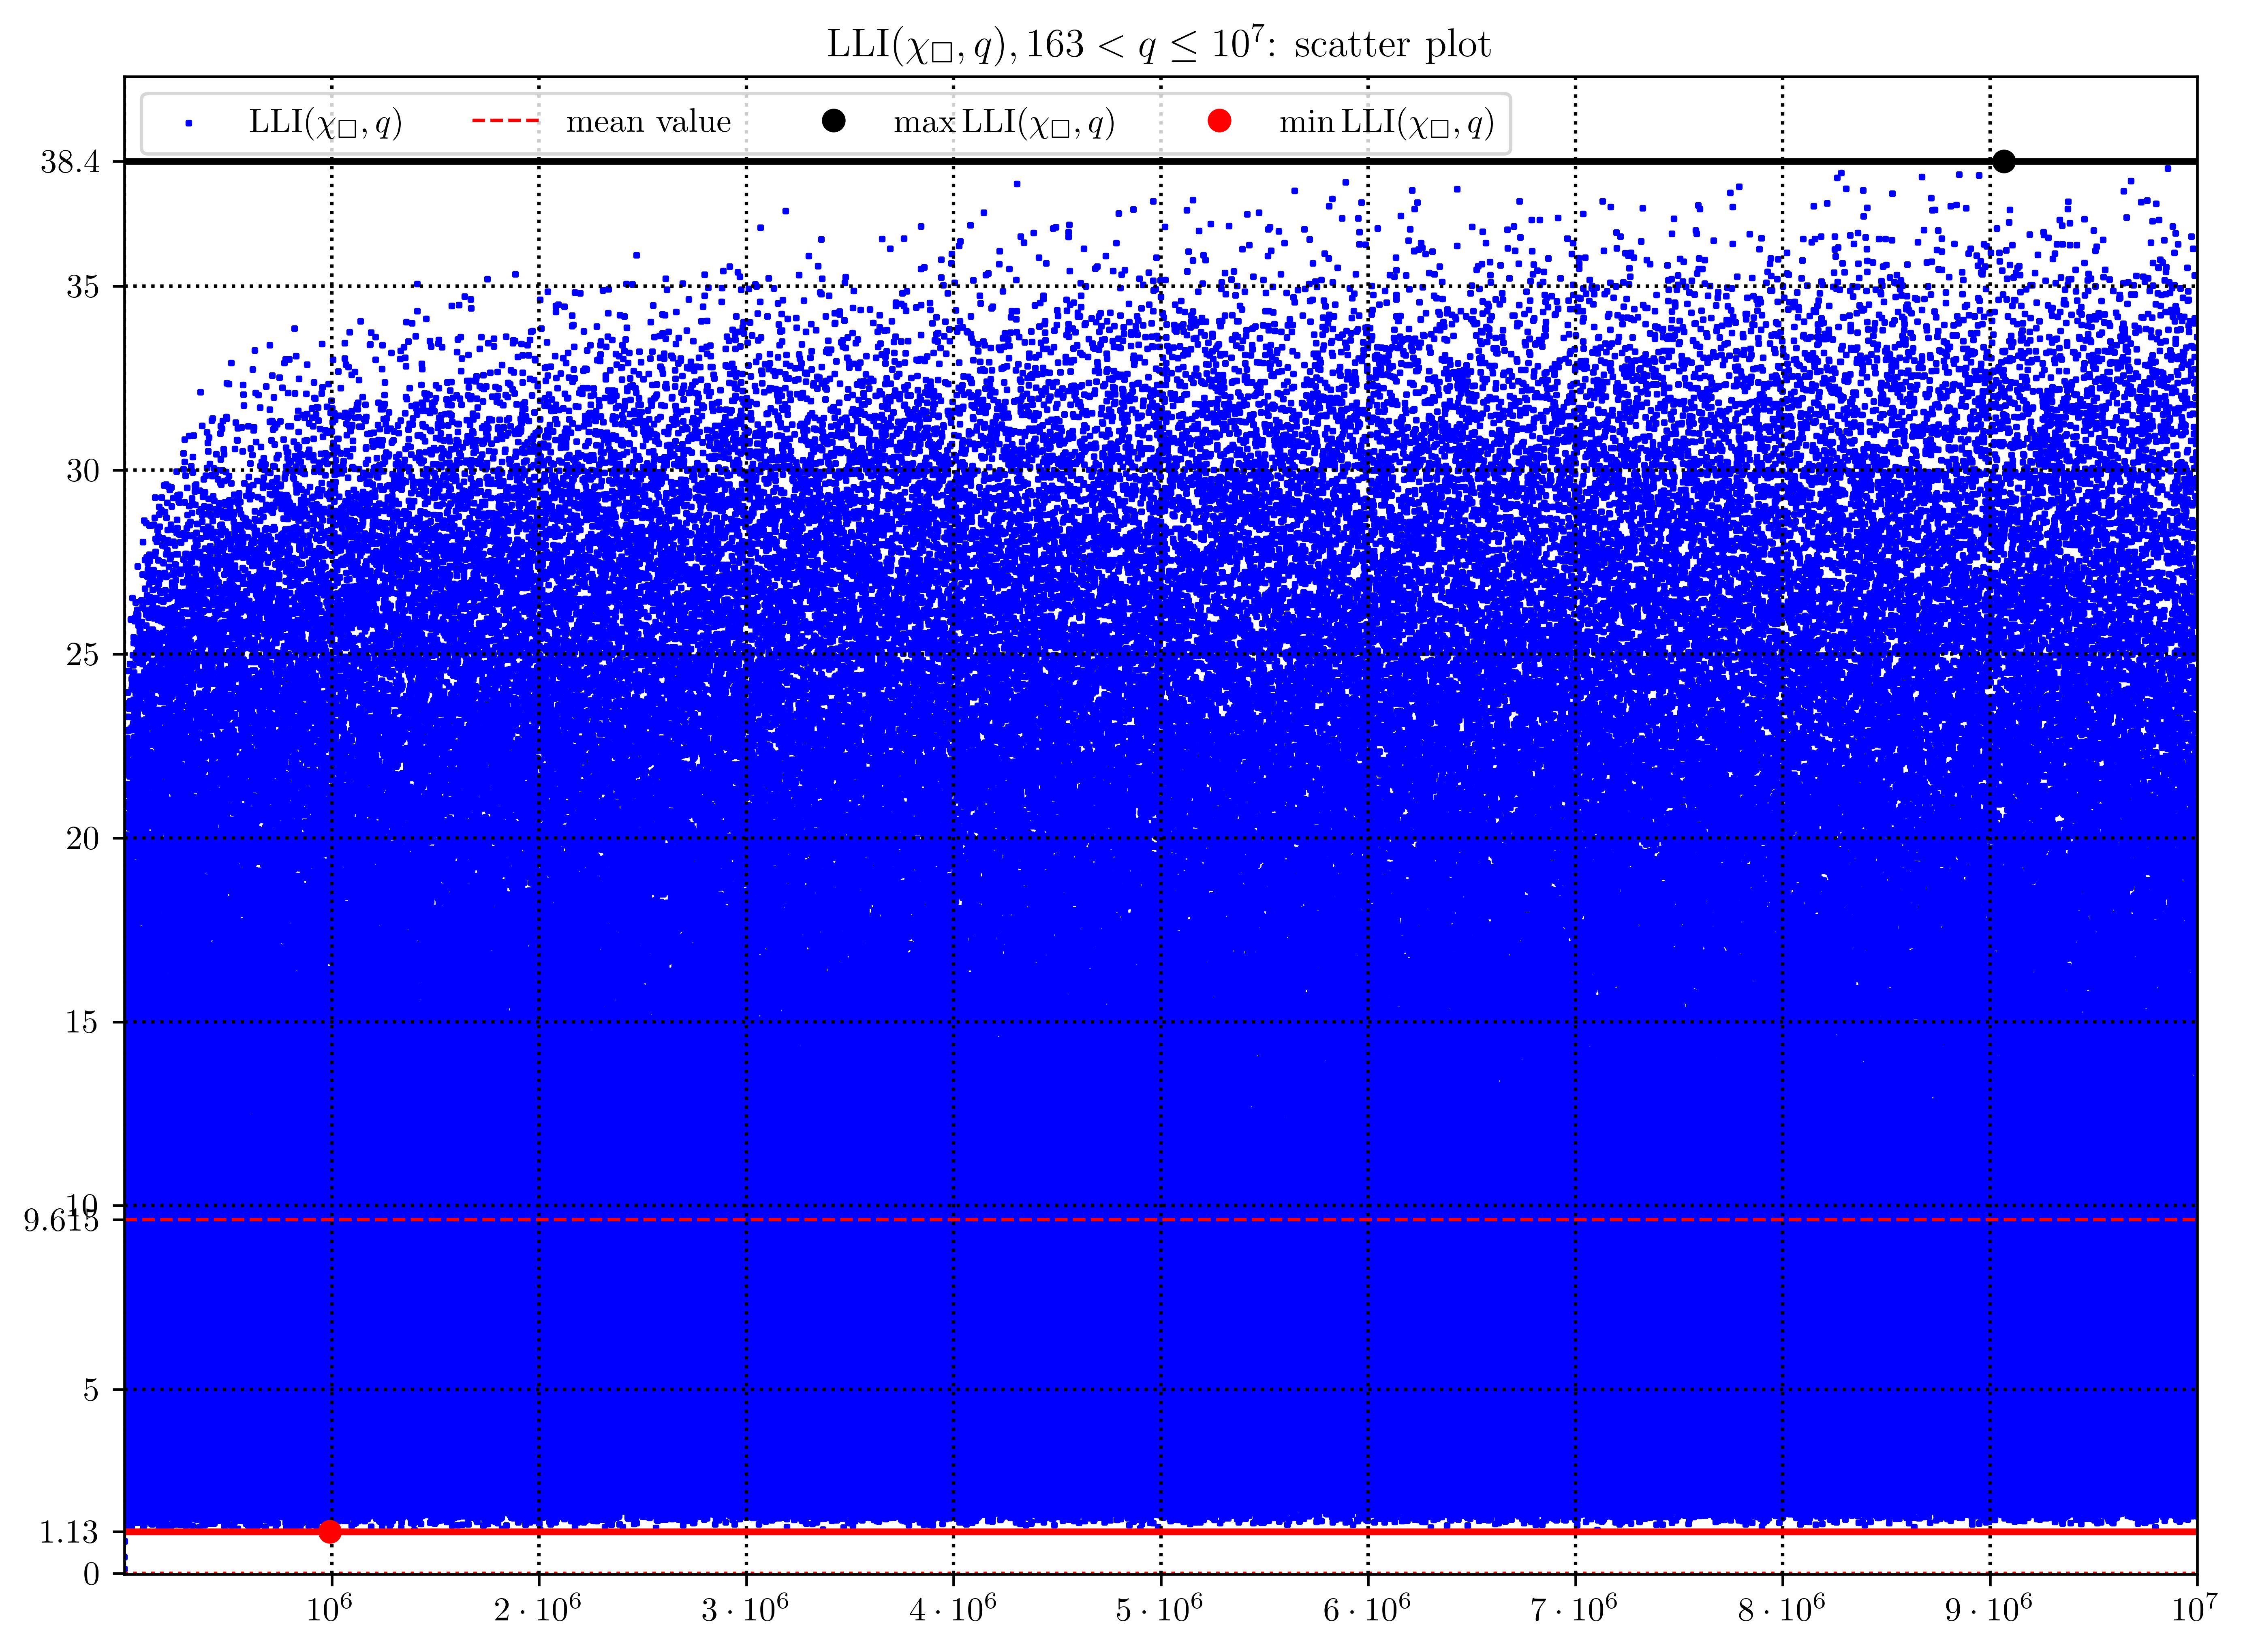The height and width of the screenshot is (1652, 2245).
Task: Click the 38.4 y-axis tick label
Action: (70, 162)
